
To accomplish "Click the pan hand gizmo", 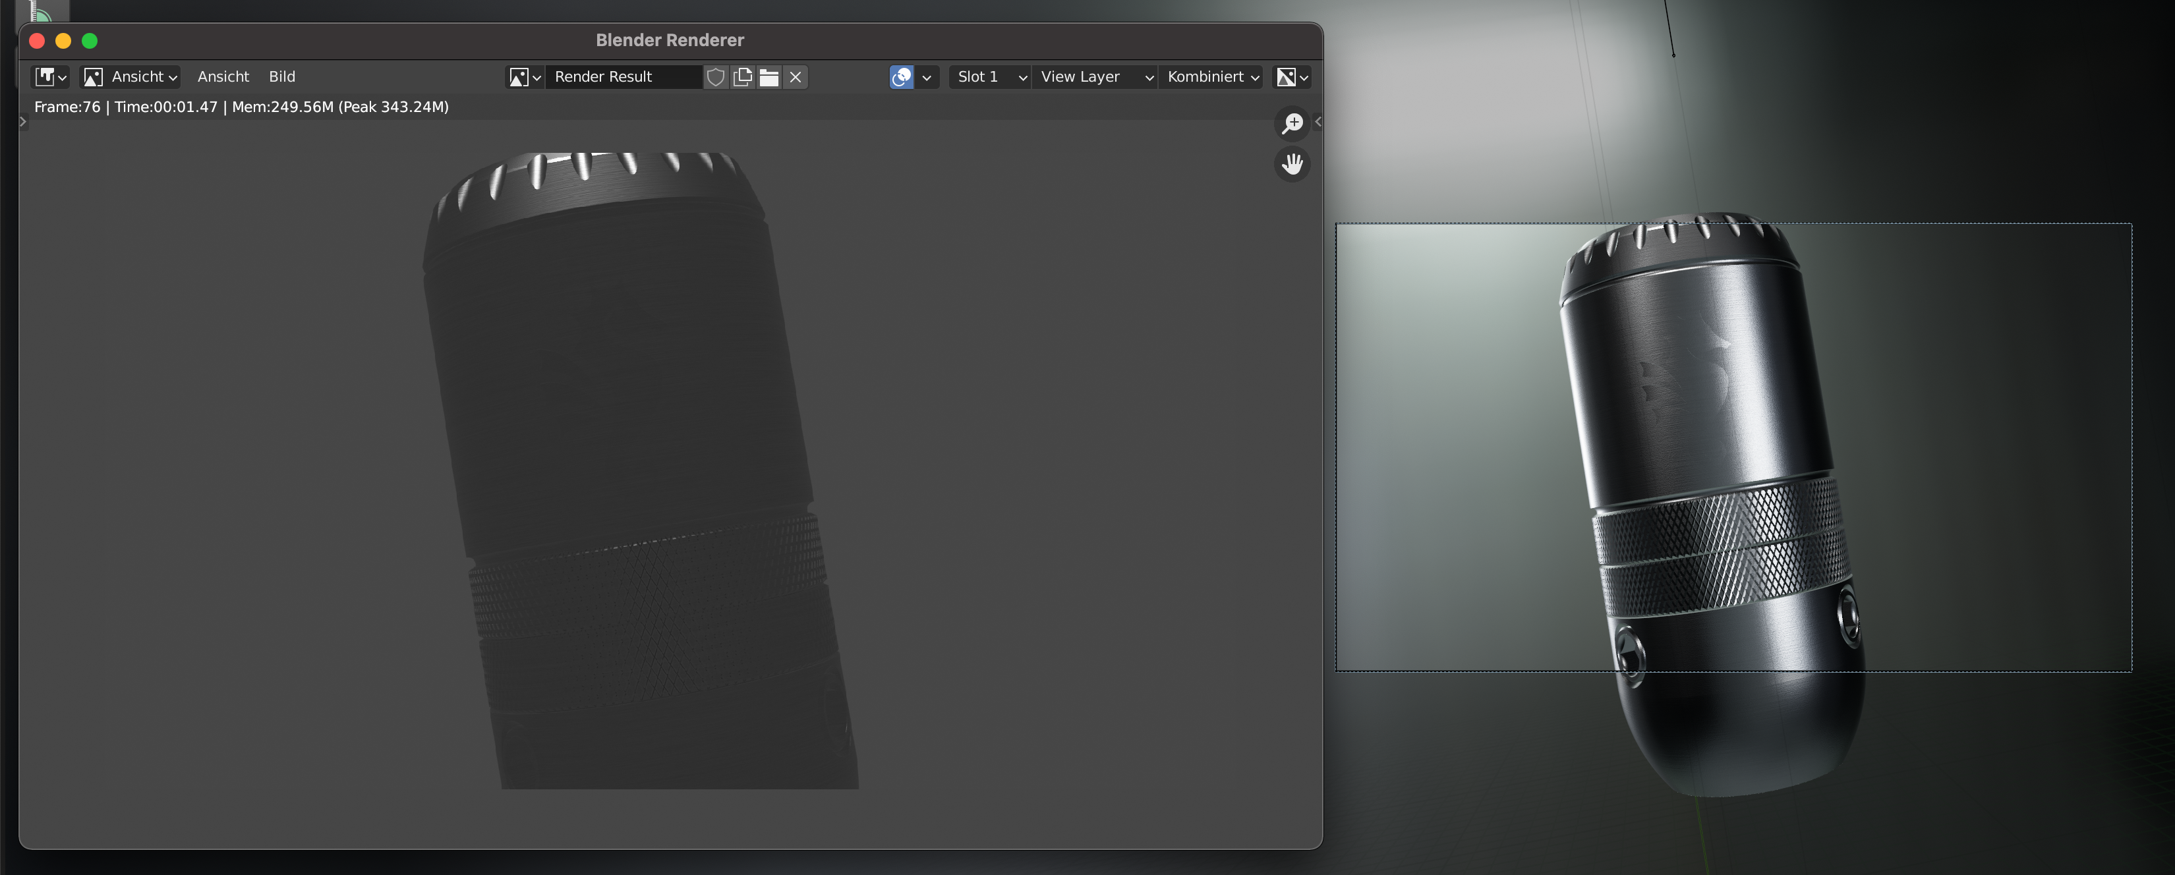I will click(1292, 163).
